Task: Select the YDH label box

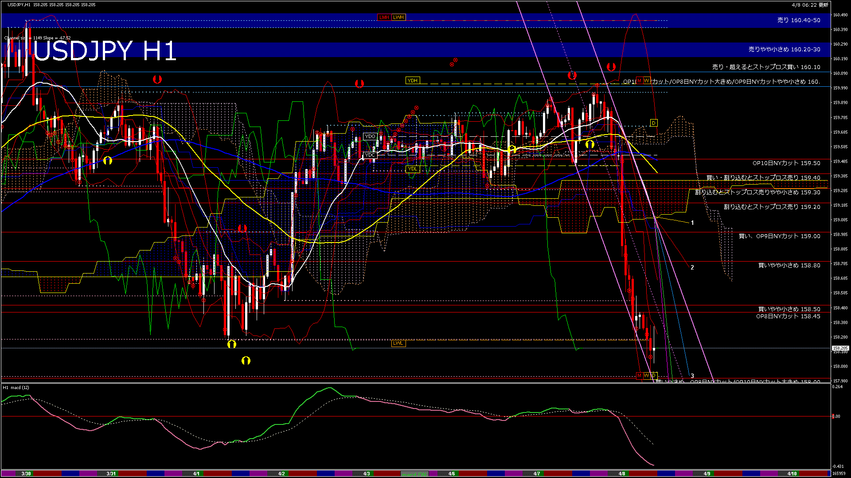Action: pyautogui.click(x=412, y=80)
